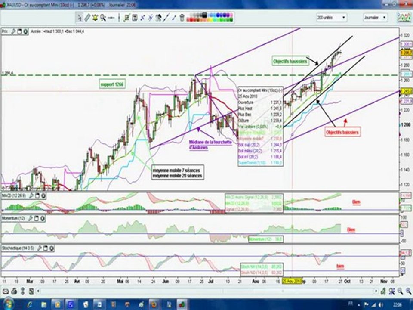The height and width of the screenshot is (310, 413).
Task: Open Prix panel wrench settings
Action: [x=13, y=31]
